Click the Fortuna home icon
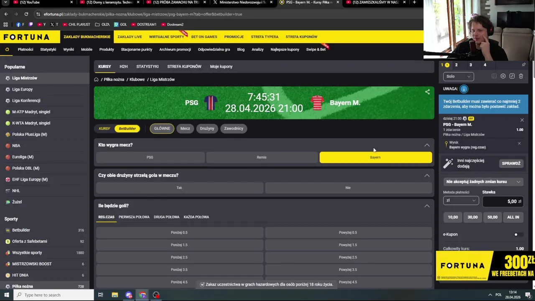 pyautogui.click(x=7, y=49)
